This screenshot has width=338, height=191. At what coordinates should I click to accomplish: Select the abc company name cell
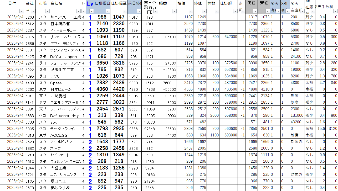coord(65,122)
